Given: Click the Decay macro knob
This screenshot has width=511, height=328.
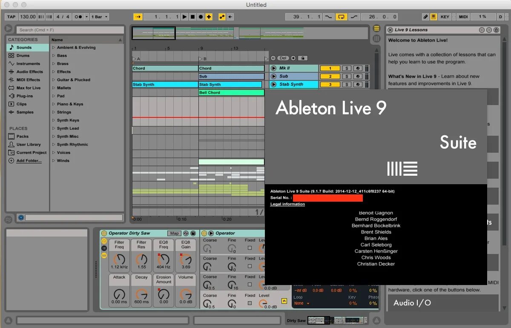Looking at the screenshot, I should pyautogui.click(x=141, y=294).
